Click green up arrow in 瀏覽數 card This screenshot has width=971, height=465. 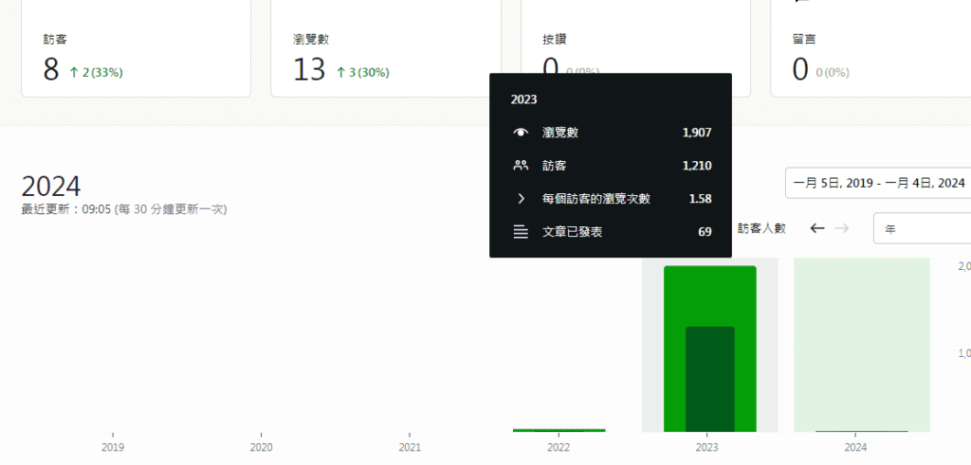click(x=342, y=72)
